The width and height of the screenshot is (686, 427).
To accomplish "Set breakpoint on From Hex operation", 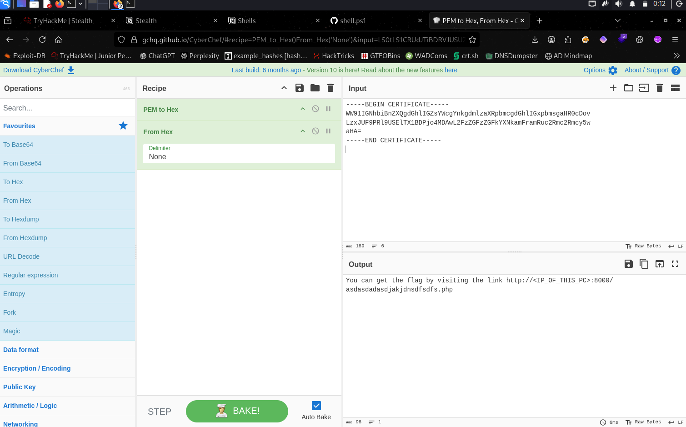I will tap(328, 131).
